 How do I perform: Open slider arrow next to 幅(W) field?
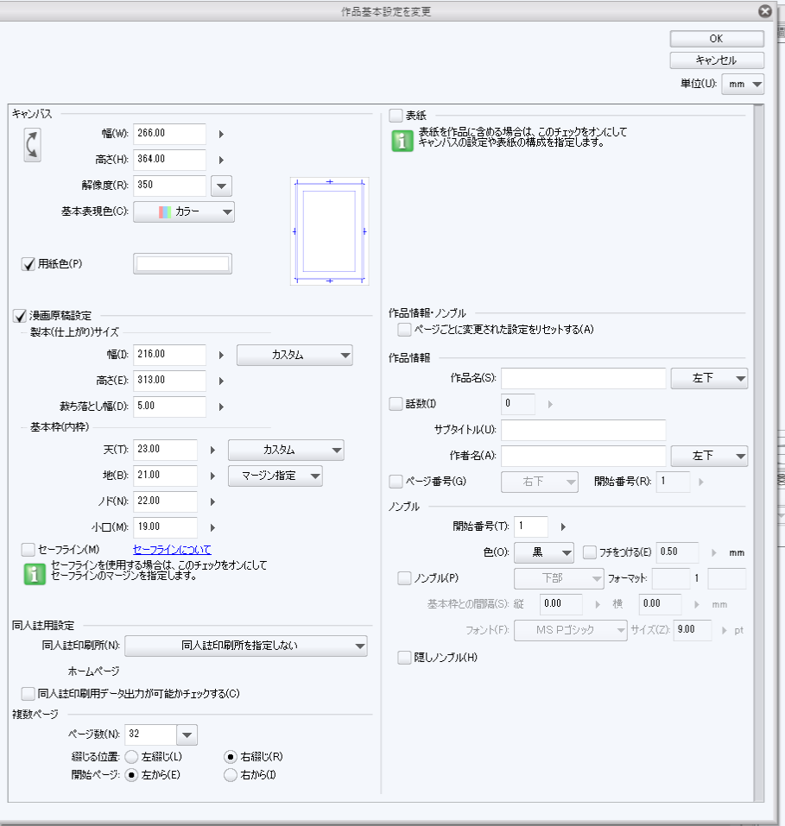tap(221, 135)
